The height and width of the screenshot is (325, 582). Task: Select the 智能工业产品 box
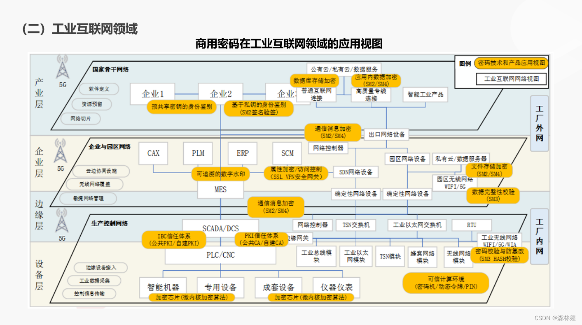coord(425,94)
